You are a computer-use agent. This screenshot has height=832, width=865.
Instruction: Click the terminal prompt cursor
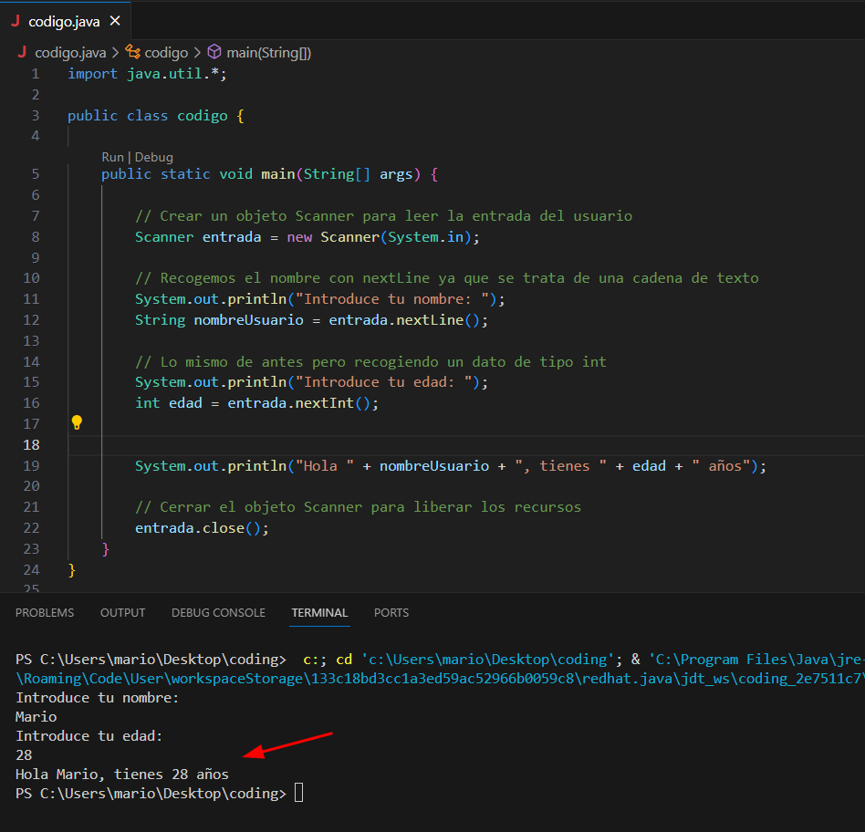click(299, 793)
